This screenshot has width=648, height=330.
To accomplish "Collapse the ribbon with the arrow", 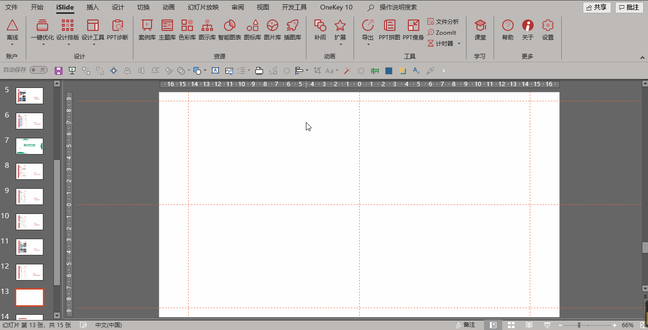I will coord(641,57).
